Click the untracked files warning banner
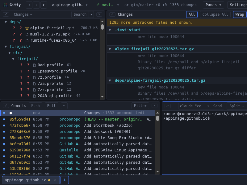Viewport: 247px width, 185px height. point(177,23)
